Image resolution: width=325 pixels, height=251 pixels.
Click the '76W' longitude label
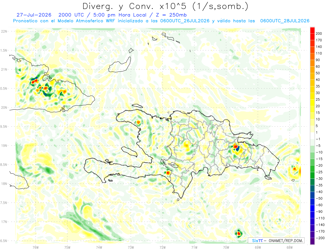[x=35, y=247]
